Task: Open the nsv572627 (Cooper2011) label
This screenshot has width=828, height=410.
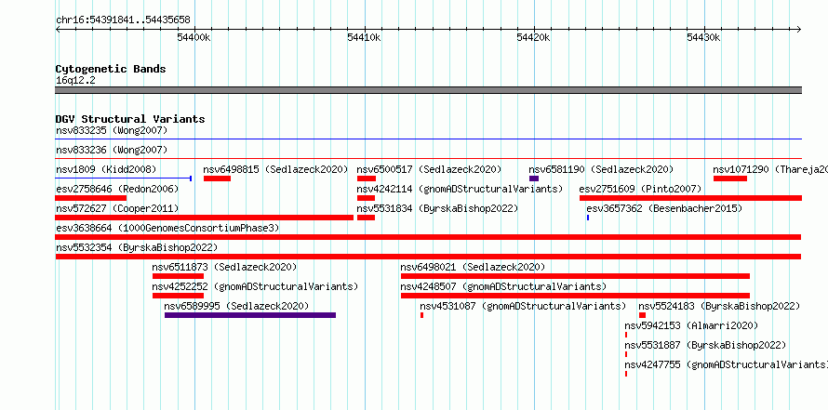Action: [x=117, y=208]
